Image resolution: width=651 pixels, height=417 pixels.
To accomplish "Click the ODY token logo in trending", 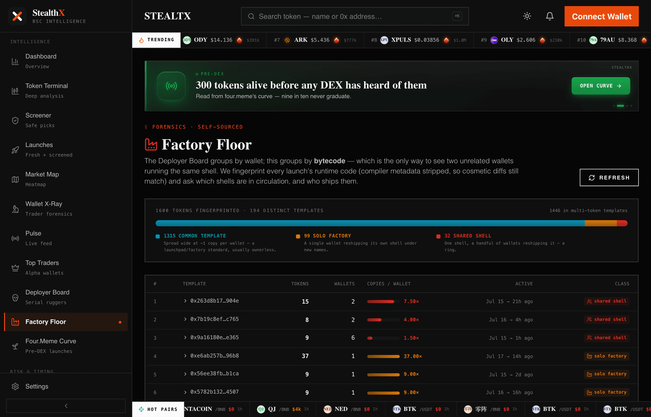I will point(187,40).
